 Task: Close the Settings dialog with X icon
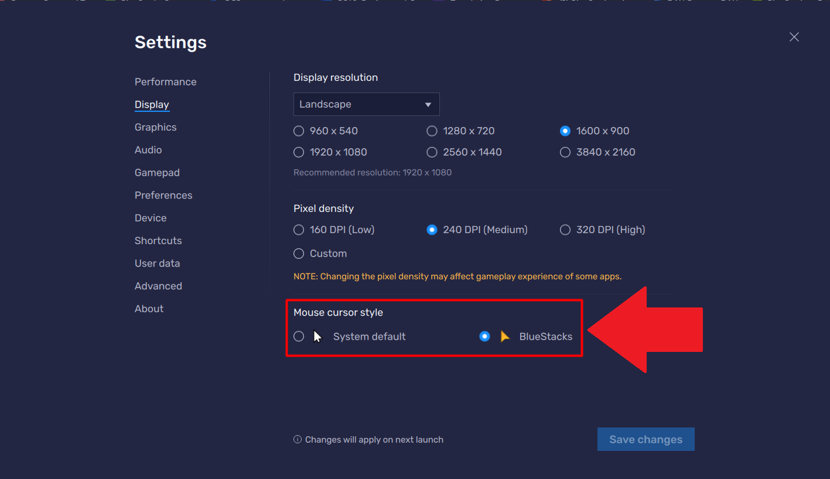tap(794, 37)
